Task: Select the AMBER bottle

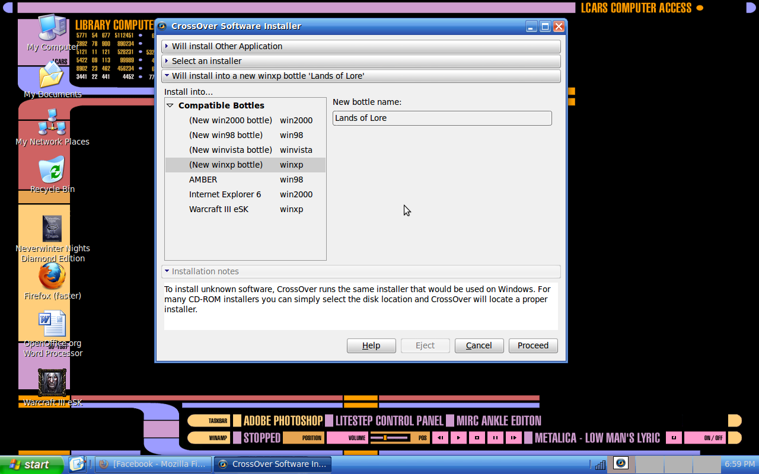Action: click(x=245, y=180)
